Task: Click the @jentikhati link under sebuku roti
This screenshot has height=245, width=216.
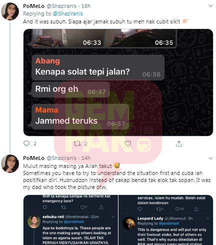Action: pos(74,221)
